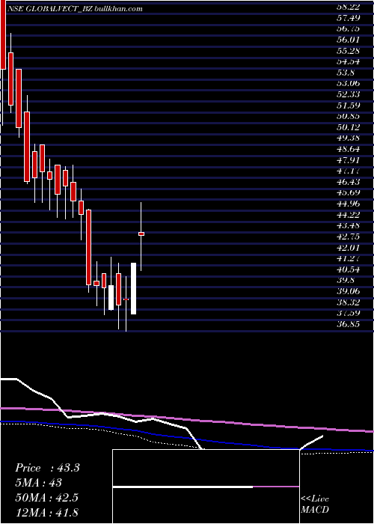374x524 pixels.
Task: Select the 50.12 price axis label
Action: [x=349, y=127]
